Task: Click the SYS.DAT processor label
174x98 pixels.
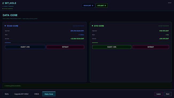Action: point(164,26)
